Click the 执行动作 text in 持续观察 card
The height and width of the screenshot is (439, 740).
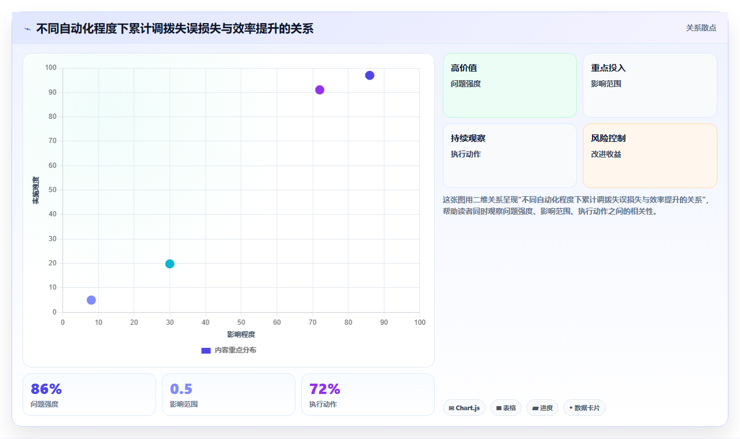466,154
